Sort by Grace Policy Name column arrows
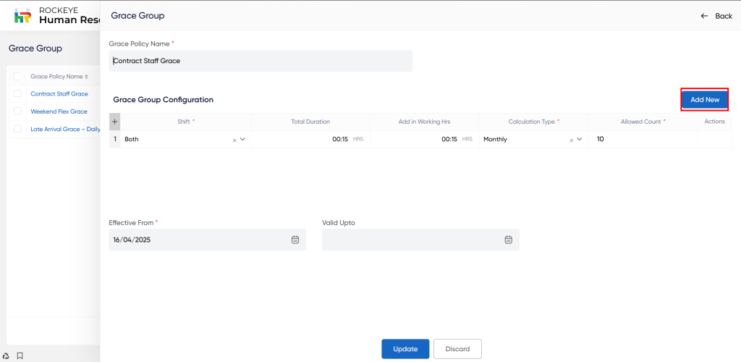 coord(87,77)
